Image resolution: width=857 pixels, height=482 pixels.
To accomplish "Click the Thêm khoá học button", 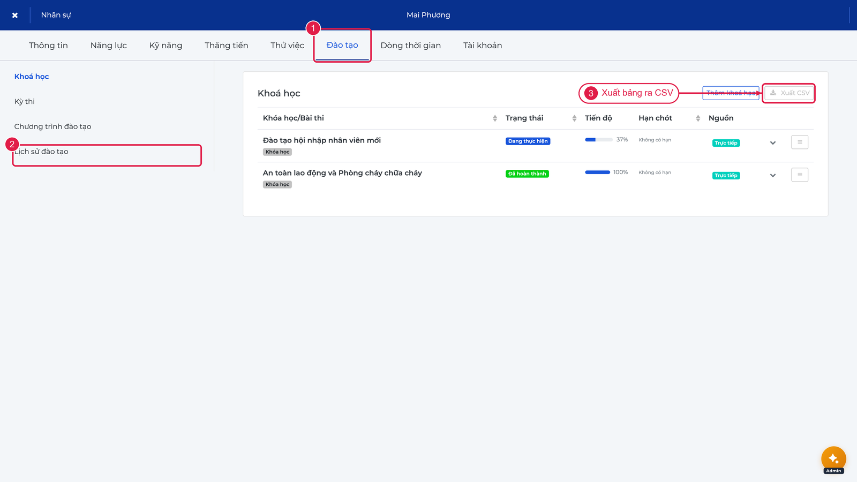I will point(731,93).
